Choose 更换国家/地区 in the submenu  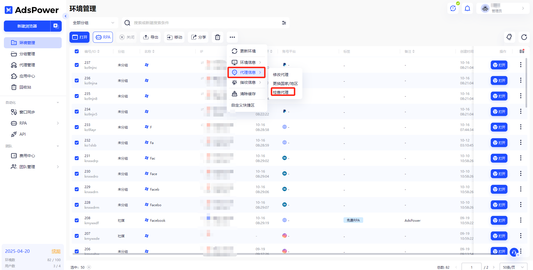coord(285,84)
